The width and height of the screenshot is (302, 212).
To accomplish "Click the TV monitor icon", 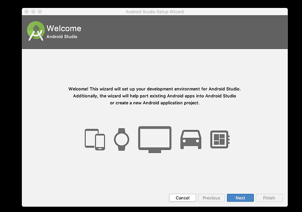I will pyautogui.click(x=155, y=140).
